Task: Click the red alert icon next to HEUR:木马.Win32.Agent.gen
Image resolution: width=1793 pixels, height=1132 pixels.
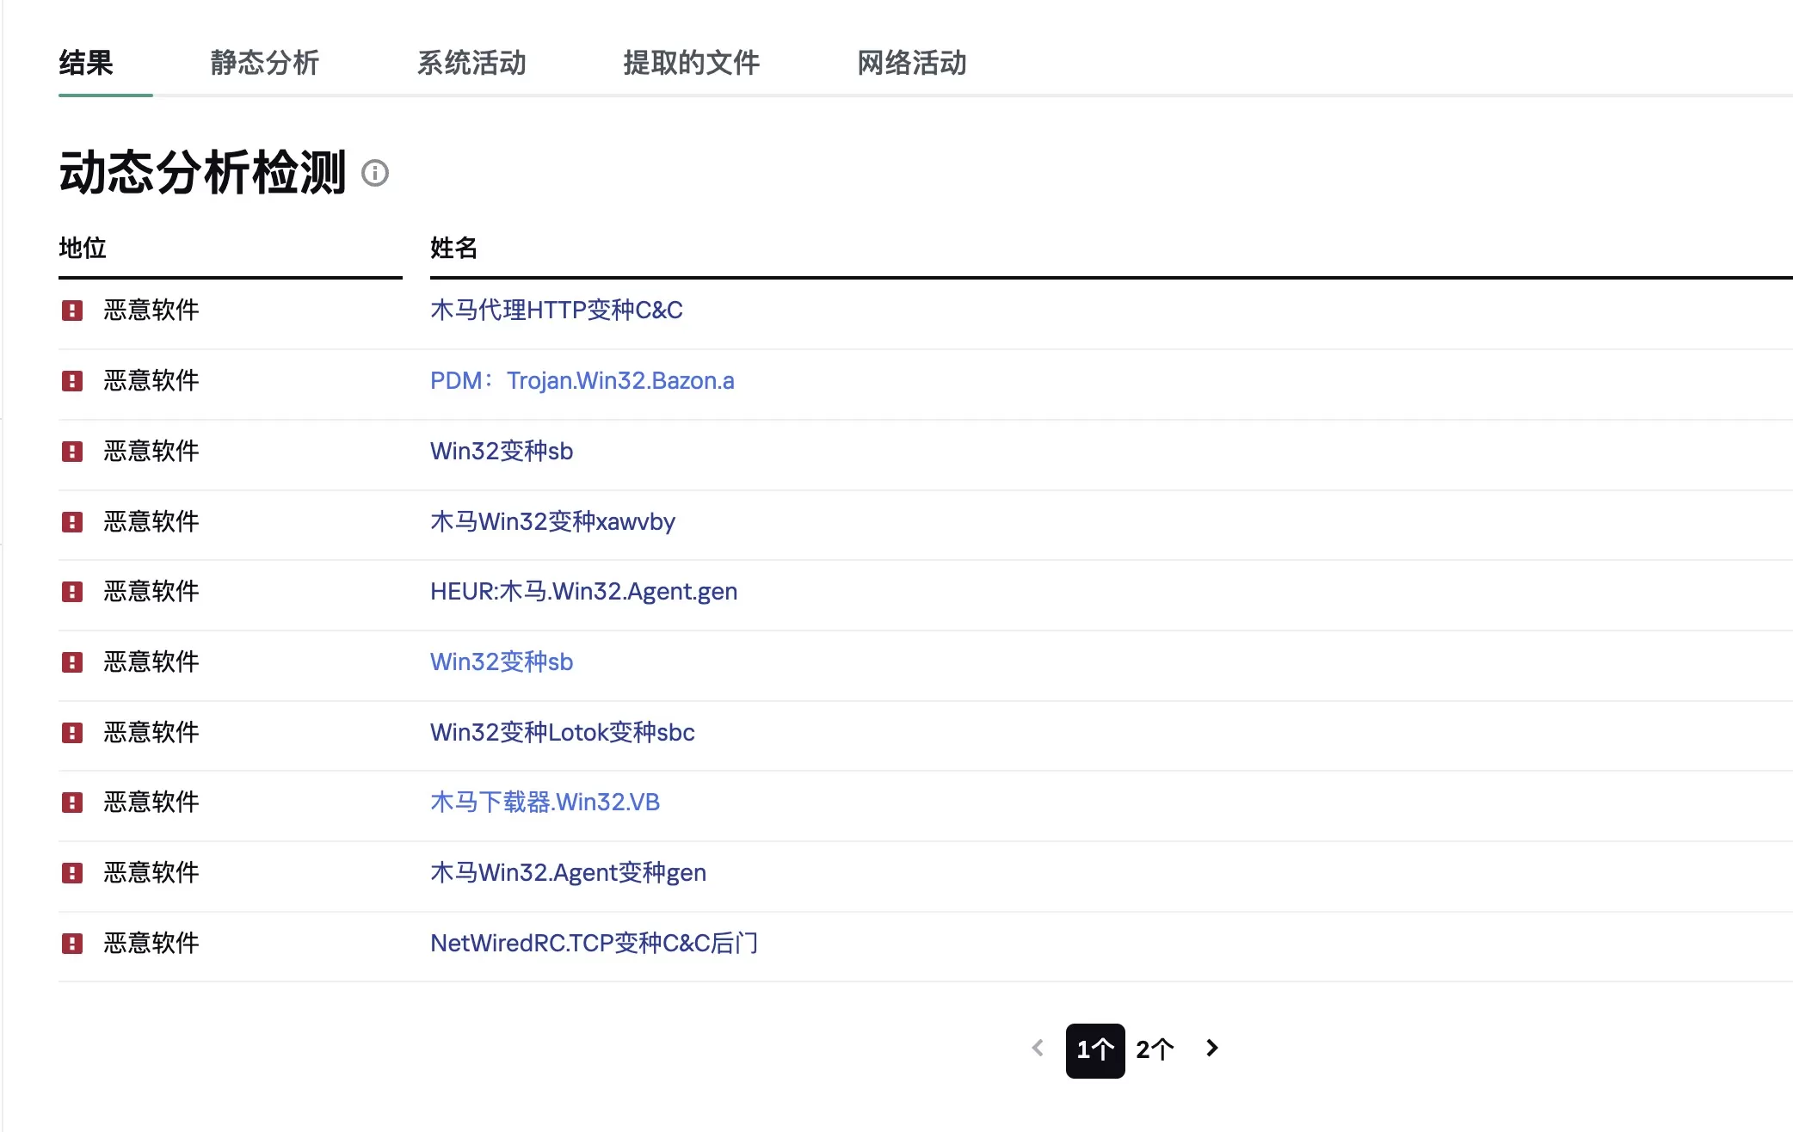Action: coord(72,592)
